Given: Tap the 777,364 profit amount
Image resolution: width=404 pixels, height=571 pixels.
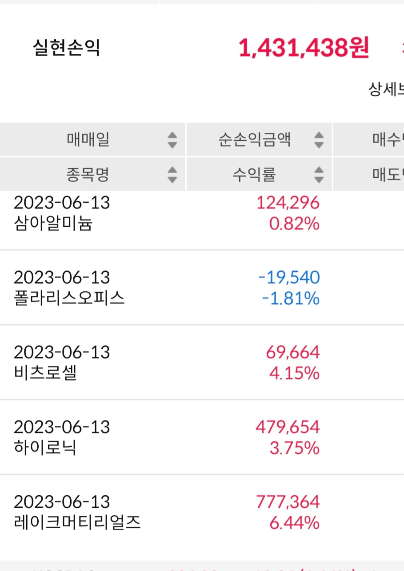Looking at the screenshot, I should point(287,502).
